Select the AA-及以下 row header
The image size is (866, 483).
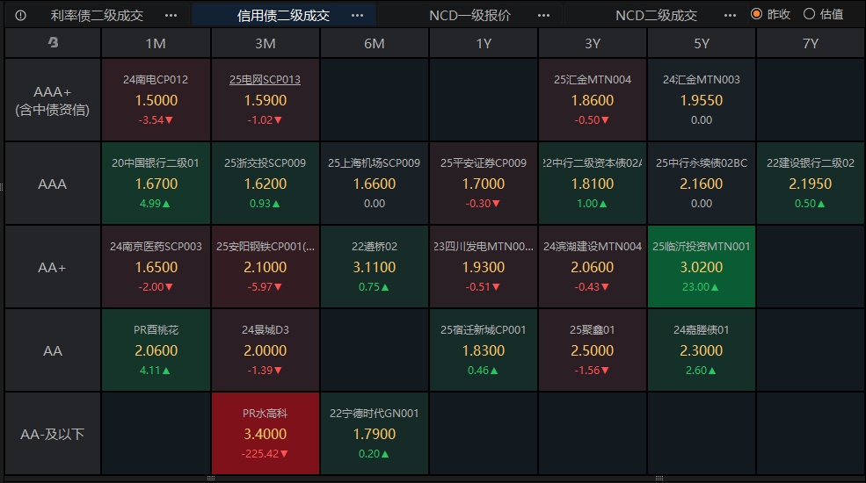point(53,434)
